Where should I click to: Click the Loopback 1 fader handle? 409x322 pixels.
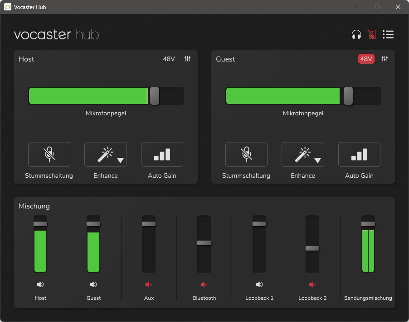259,224
